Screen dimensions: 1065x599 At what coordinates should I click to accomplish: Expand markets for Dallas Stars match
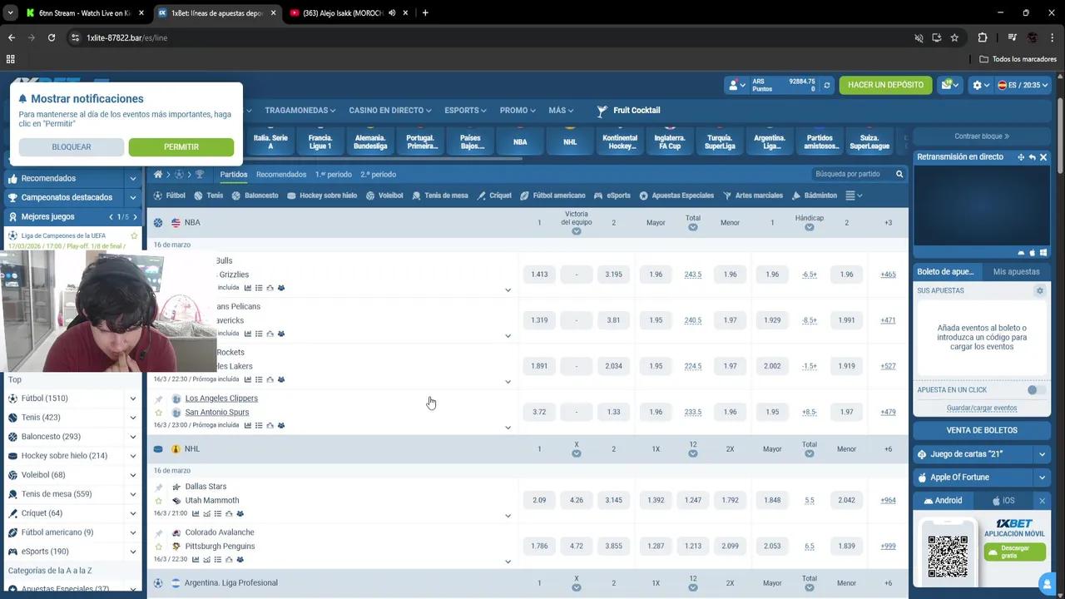(x=508, y=516)
